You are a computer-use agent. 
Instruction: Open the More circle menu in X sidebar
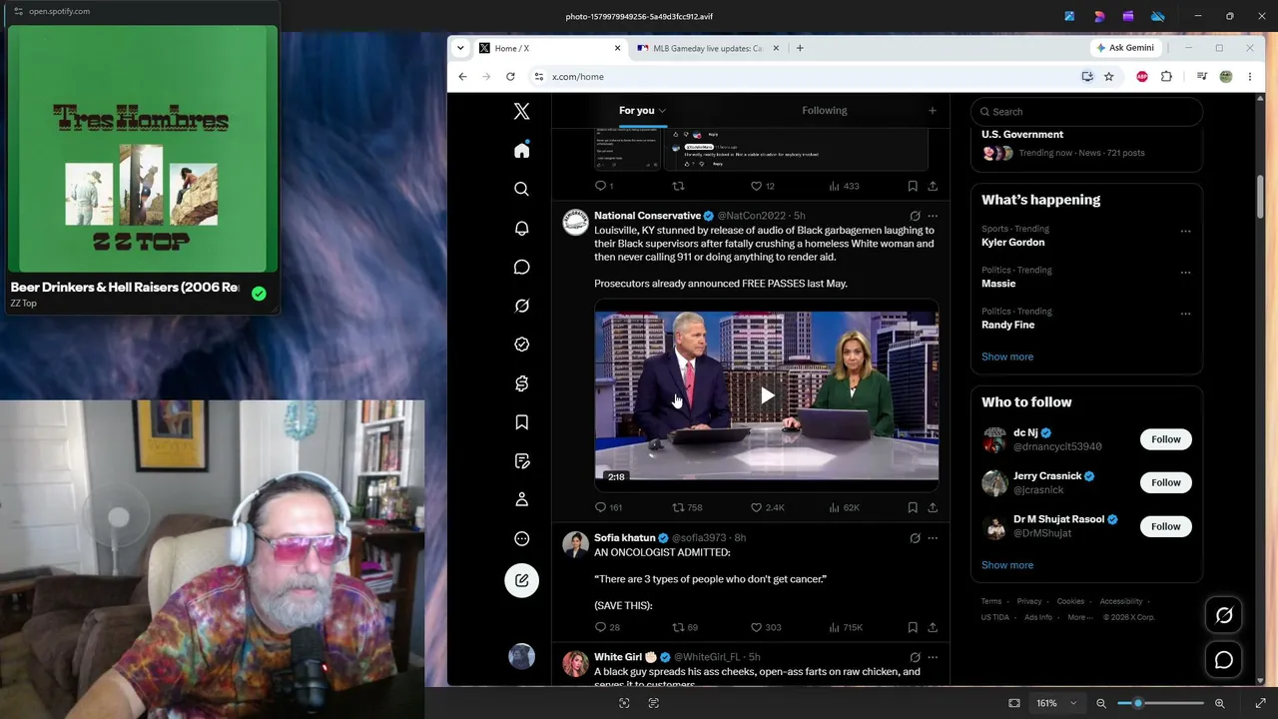(521, 538)
